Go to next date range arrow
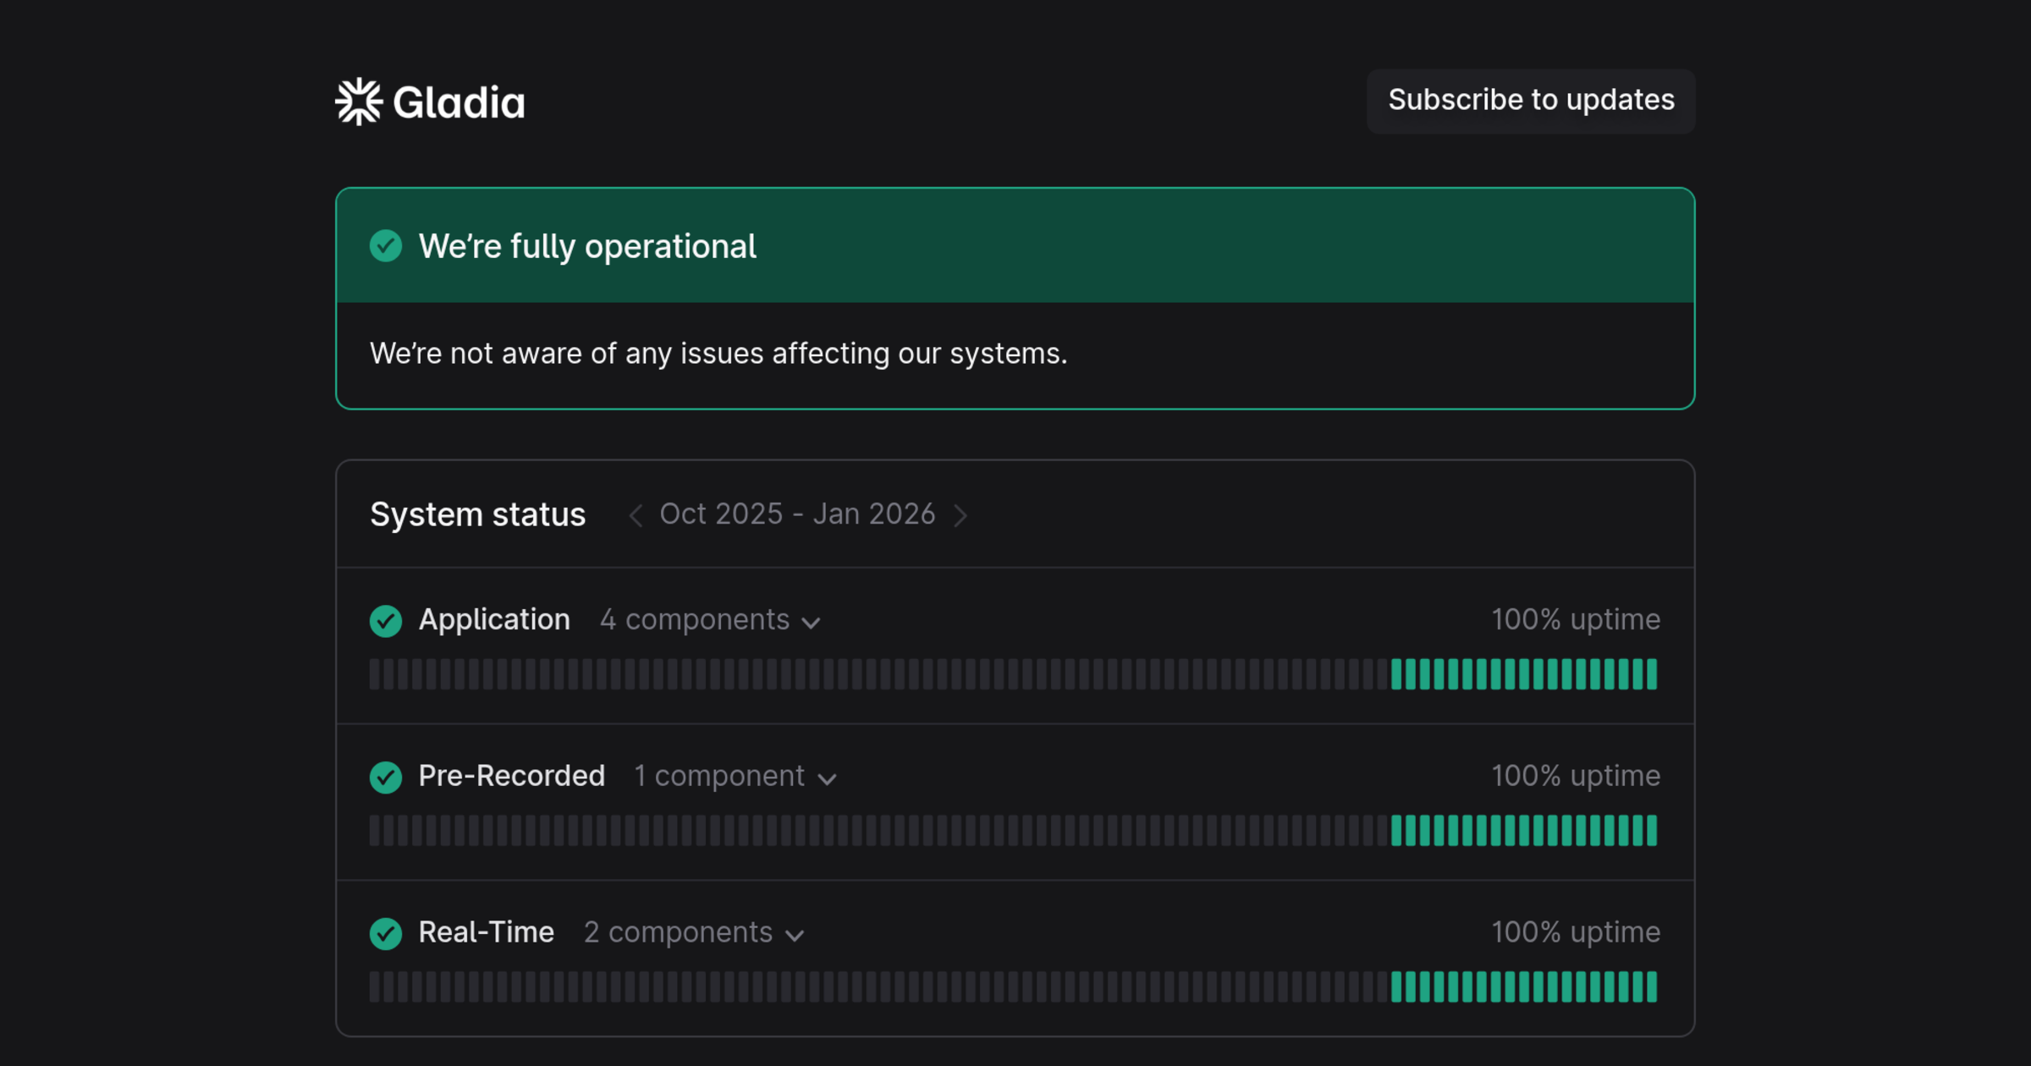This screenshot has height=1066, width=2031. coord(960,515)
